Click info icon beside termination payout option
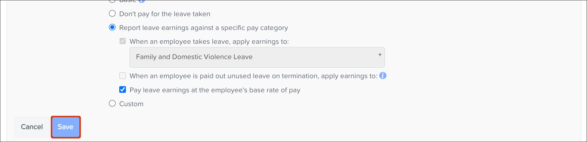Screen dimensions: 587x142 point(383,76)
